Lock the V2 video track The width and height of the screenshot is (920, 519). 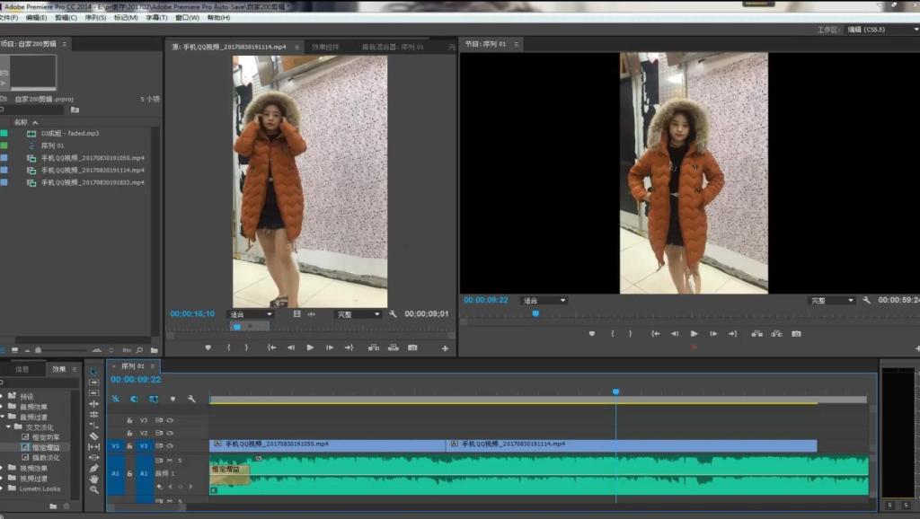129,434
